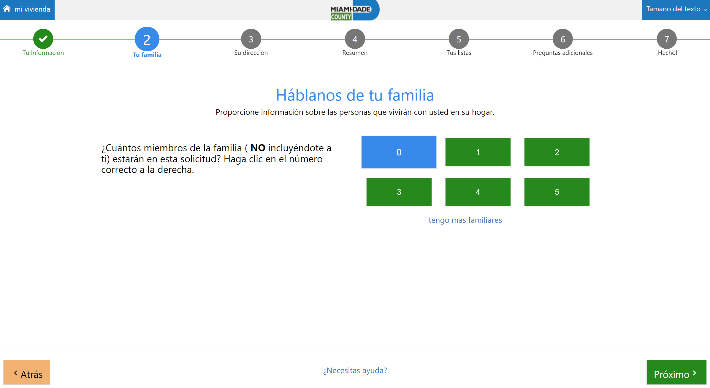
Task: Choose 0 family members
Action: point(399,152)
